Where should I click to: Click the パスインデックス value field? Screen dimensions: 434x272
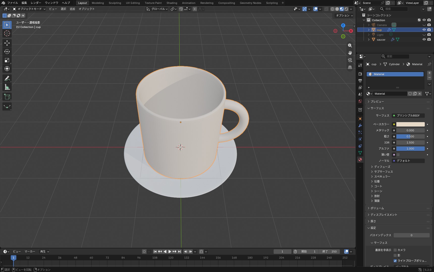412,235
